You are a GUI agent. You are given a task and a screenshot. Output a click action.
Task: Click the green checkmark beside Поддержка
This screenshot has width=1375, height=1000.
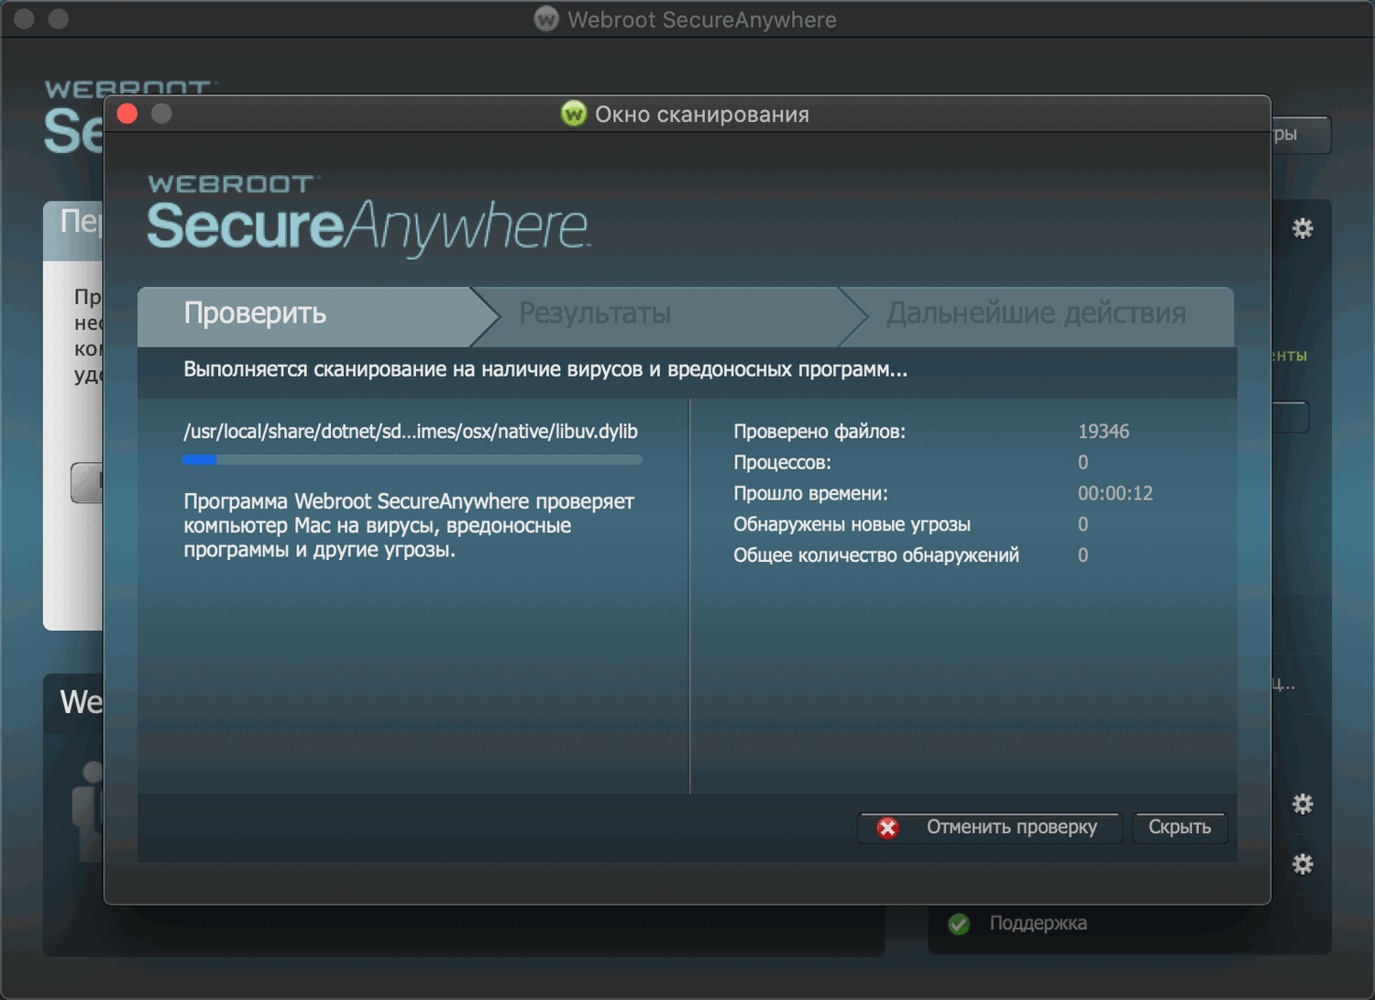click(x=959, y=924)
